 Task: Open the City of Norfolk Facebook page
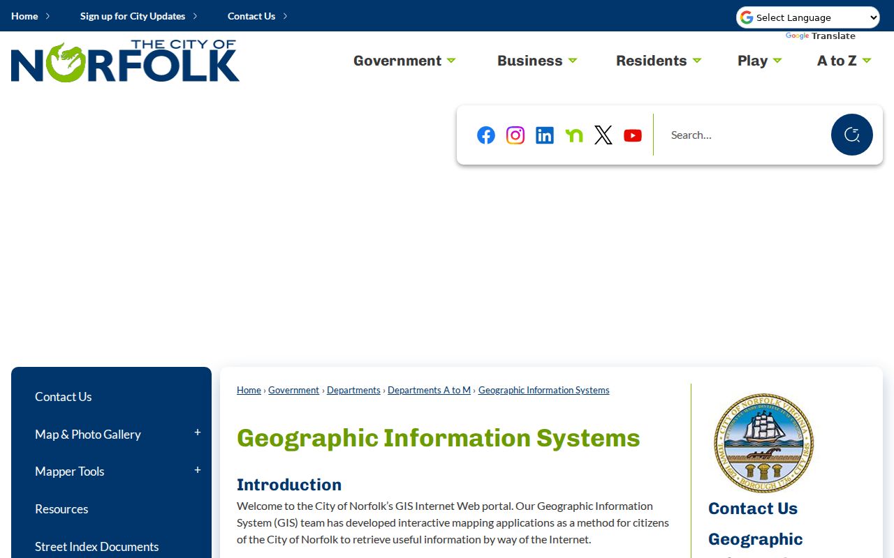click(486, 135)
